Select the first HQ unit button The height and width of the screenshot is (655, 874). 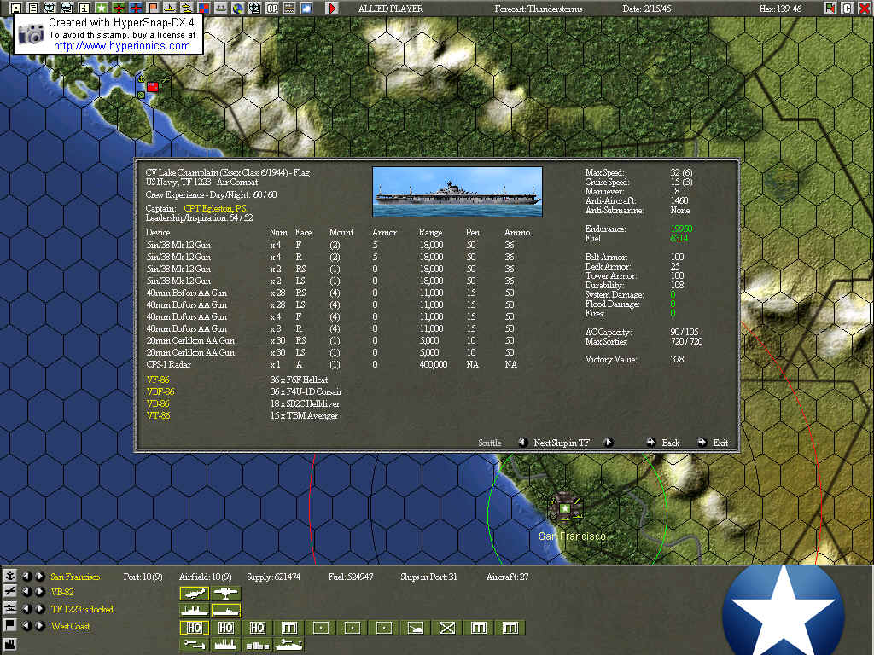(x=195, y=628)
